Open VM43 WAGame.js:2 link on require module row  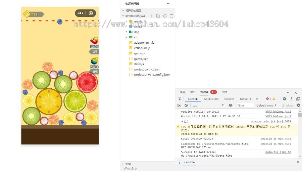tap(278, 112)
